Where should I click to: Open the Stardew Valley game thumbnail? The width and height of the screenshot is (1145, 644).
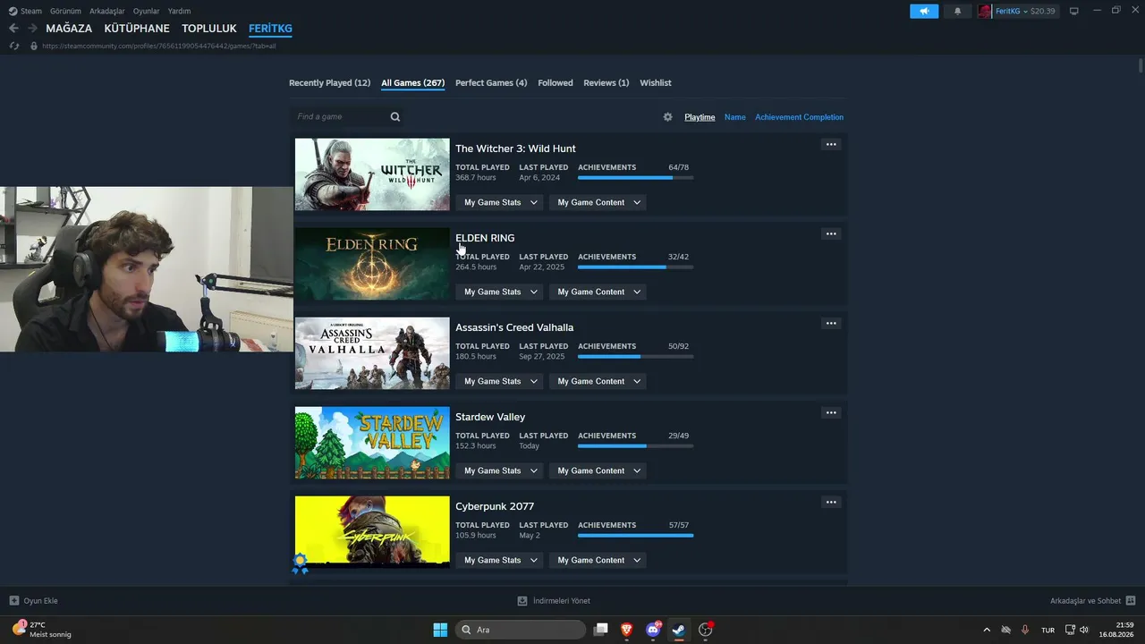click(x=372, y=443)
